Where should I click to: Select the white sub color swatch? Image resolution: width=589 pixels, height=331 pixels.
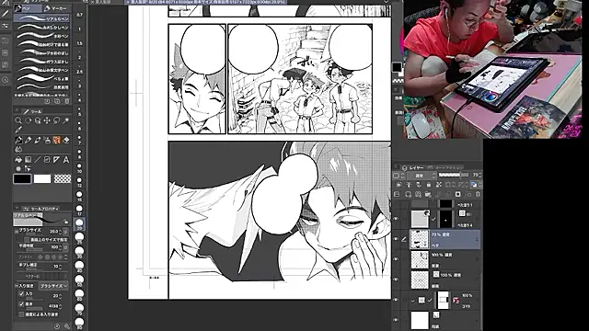coord(42,179)
